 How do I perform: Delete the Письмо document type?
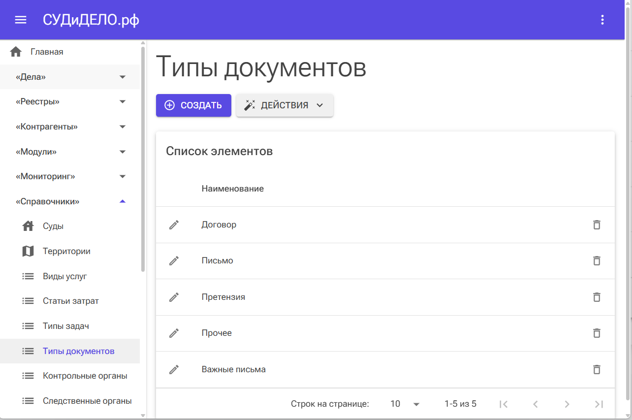(597, 261)
